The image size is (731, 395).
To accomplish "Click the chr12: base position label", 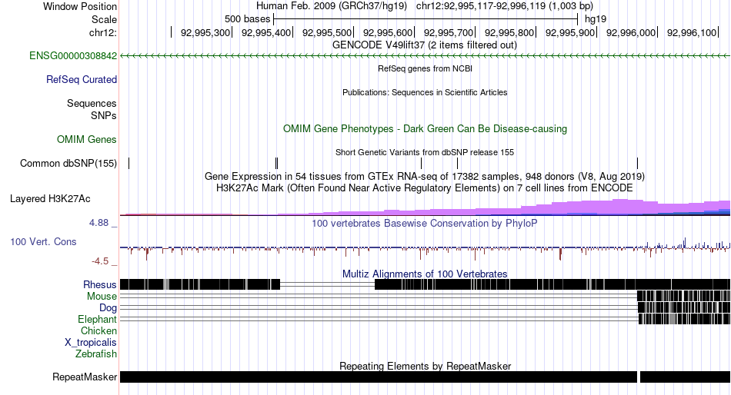I will coord(103,32).
